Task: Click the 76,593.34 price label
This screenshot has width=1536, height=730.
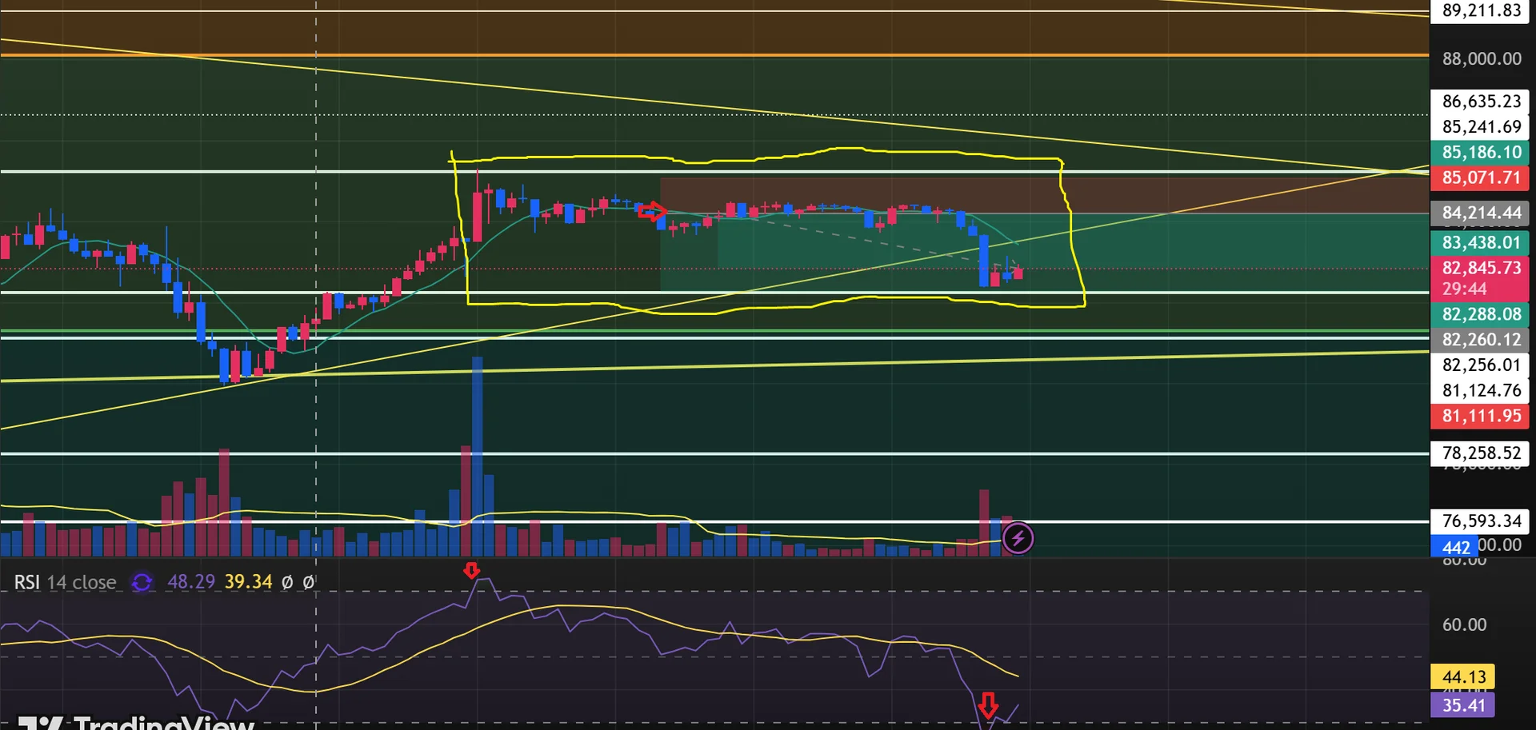Action: tap(1481, 521)
